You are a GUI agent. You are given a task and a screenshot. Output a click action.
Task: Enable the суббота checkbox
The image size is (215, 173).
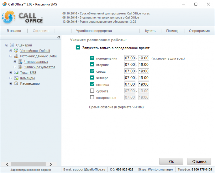[92, 91]
